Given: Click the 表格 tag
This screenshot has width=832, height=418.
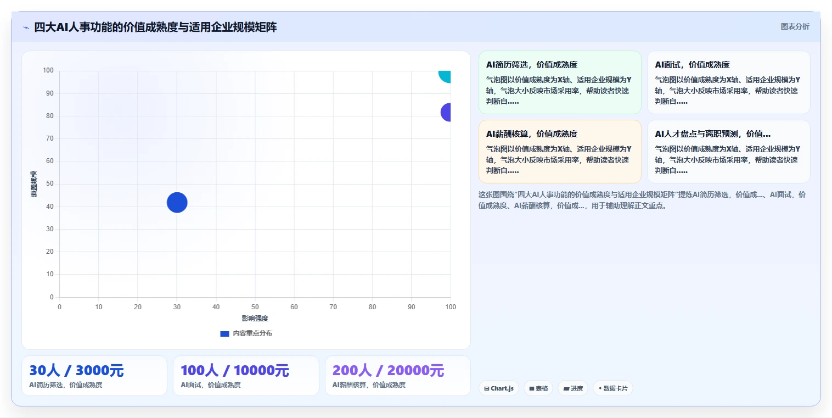Looking at the screenshot, I should [x=538, y=388].
